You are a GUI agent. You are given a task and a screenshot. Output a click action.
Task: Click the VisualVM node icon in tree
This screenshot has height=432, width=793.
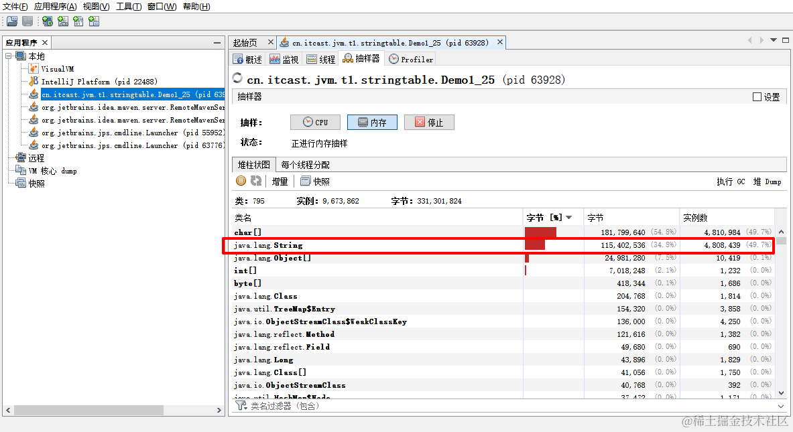pyautogui.click(x=34, y=69)
